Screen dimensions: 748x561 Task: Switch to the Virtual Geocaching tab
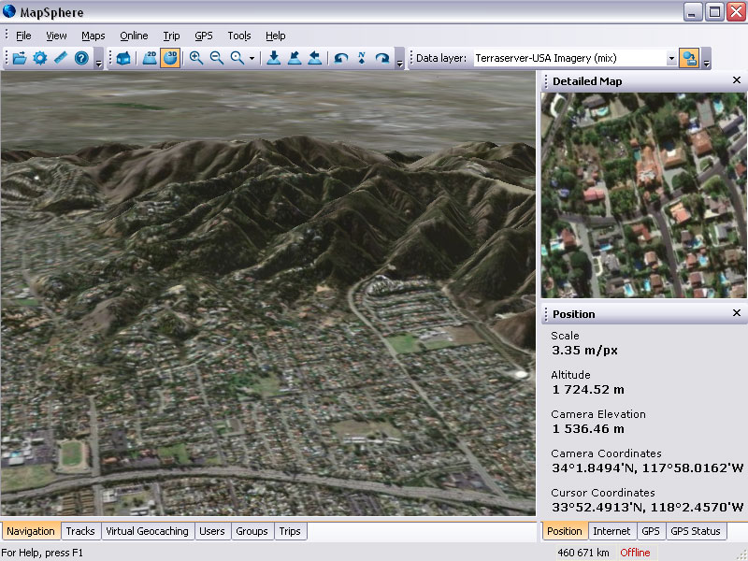(147, 531)
